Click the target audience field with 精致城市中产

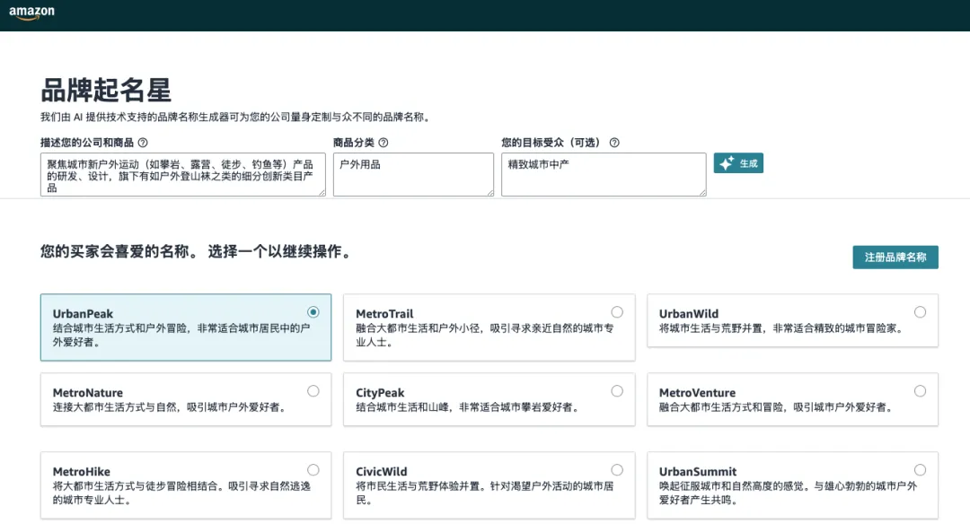(x=603, y=174)
